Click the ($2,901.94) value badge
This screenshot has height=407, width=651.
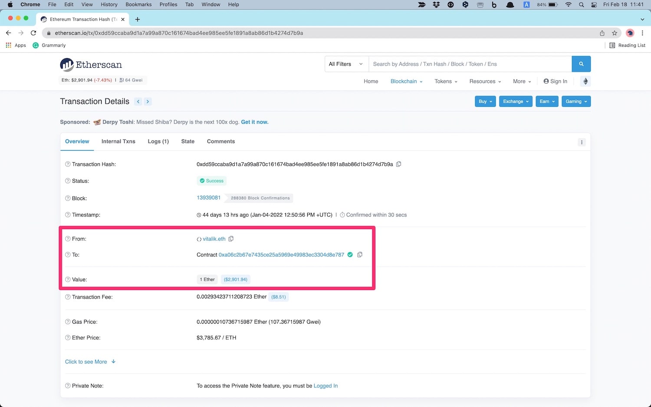(236, 279)
